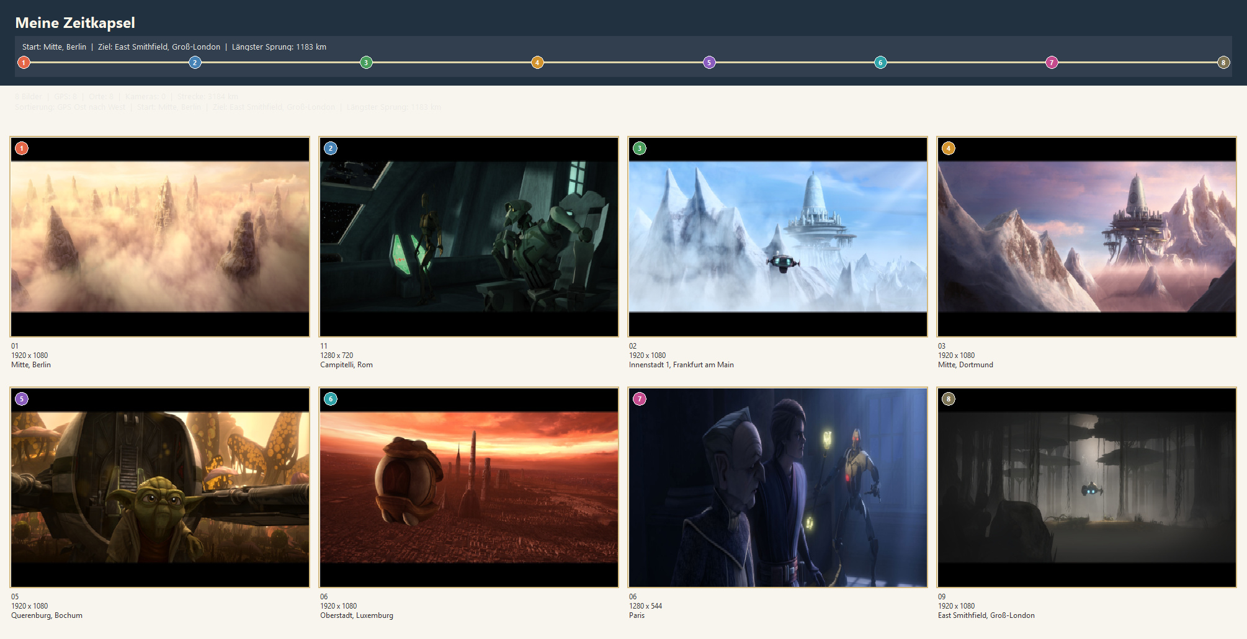Open the Mitte, Berlin cloudy peaks photo
Image resolution: width=1247 pixels, height=639 pixels.
click(x=160, y=237)
